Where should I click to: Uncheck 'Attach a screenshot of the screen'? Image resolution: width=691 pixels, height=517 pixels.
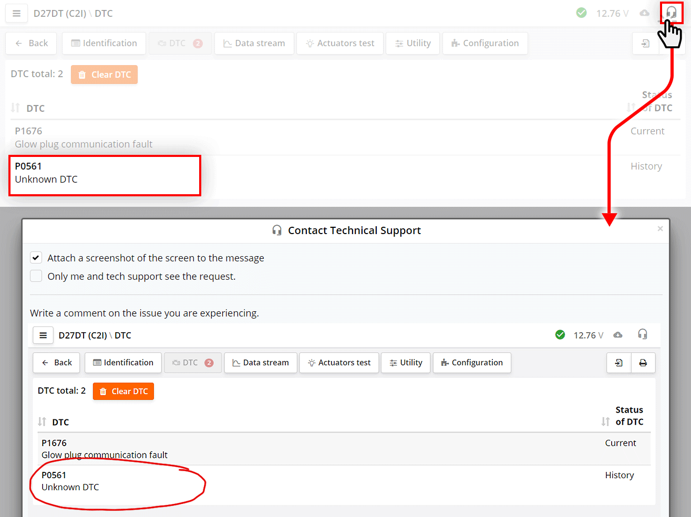point(36,258)
